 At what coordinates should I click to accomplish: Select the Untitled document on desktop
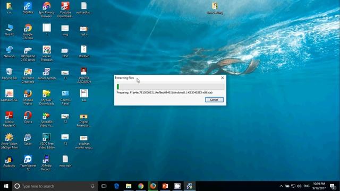[x=84, y=52]
